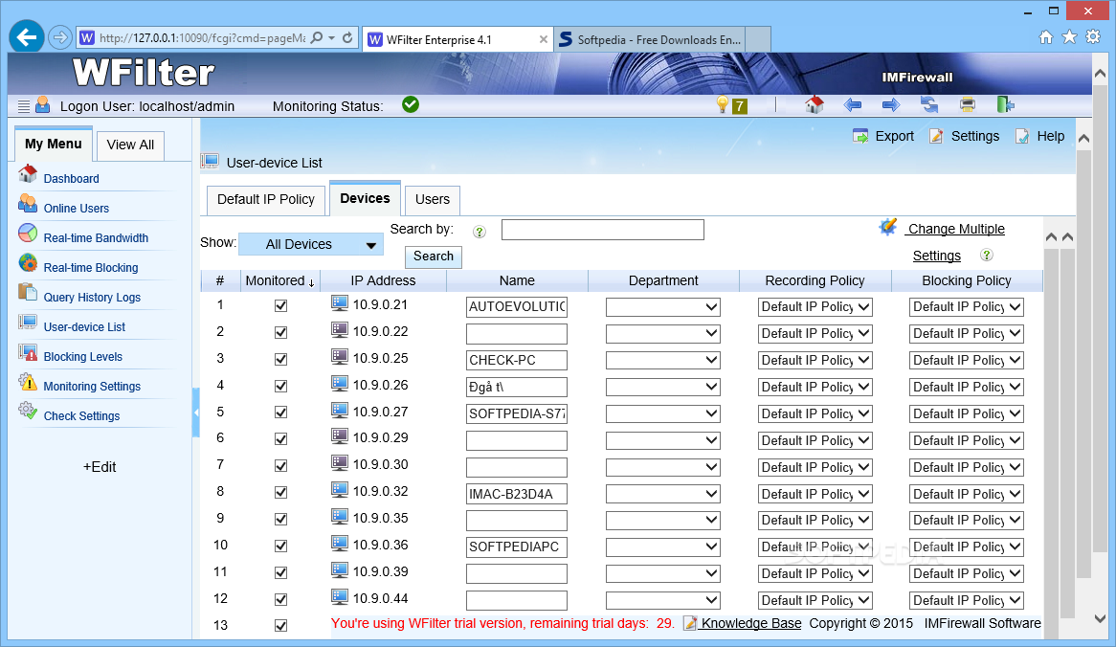Click the Search by text field
Viewport: 1116px width, 647px height.
pos(603,230)
